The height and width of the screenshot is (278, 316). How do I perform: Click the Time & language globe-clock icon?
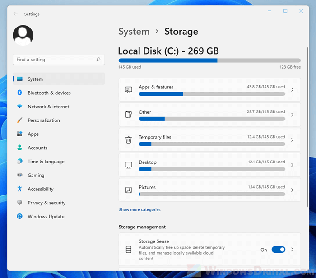[19, 161]
